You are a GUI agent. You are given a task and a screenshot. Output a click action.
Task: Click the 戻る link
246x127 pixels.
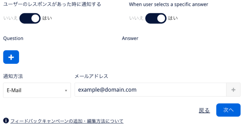[204, 111]
